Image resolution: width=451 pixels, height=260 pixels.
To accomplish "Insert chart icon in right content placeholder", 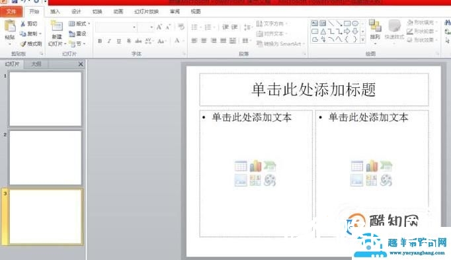I will [x=372, y=166].
